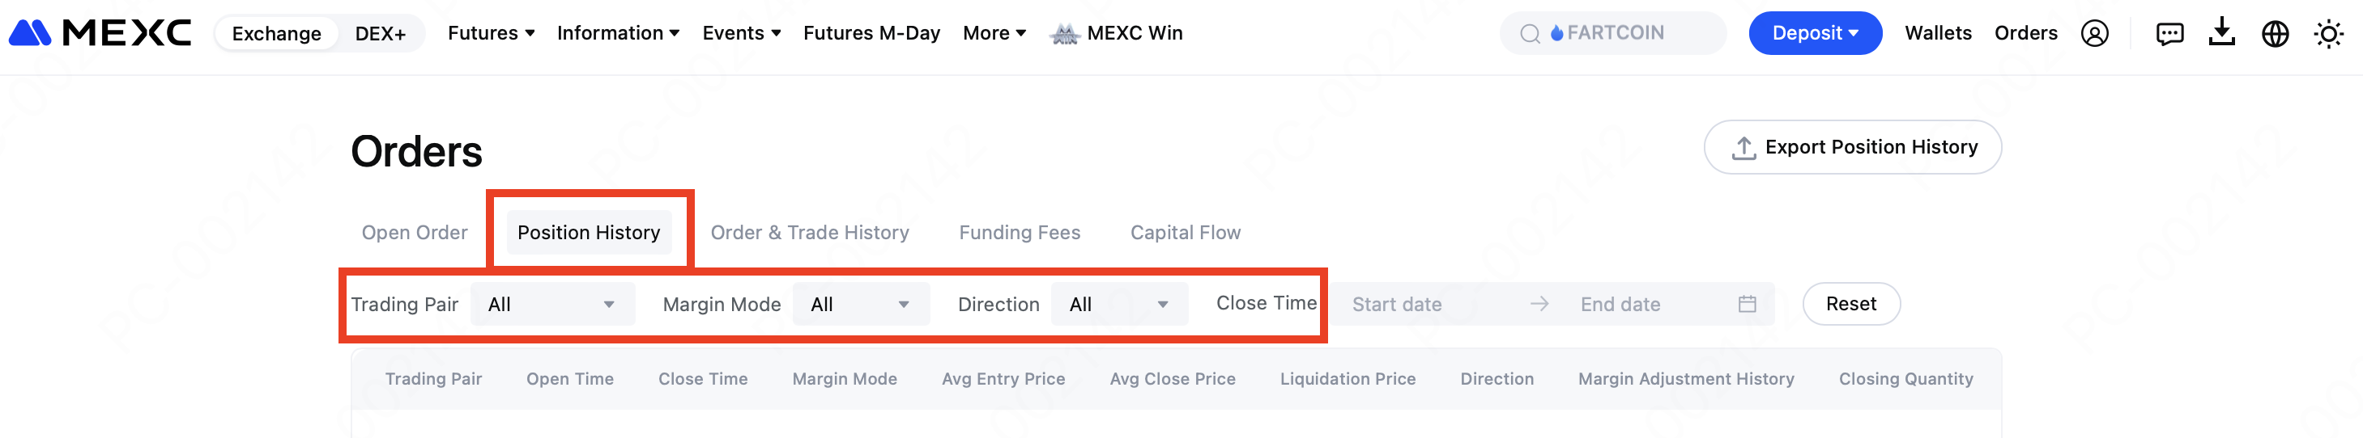Open the Futures menu
The height and width of the screenshot is (438, 2363).
(x=491, y=33)
